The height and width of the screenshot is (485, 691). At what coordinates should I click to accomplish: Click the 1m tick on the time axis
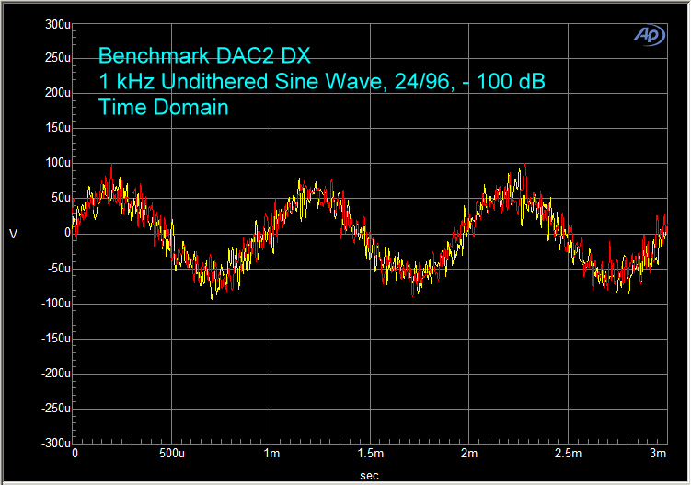(272, 454)
